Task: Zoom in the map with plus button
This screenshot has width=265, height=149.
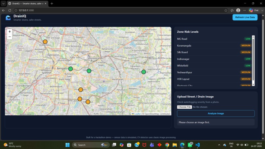Action: (10, 32)
